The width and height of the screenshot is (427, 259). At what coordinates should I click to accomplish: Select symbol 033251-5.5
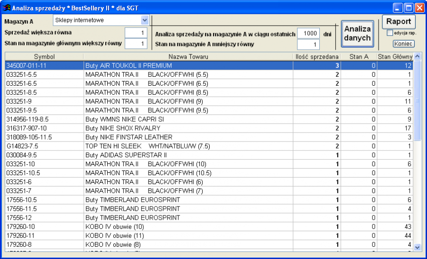pyautogui.click(x=21, y=74)
